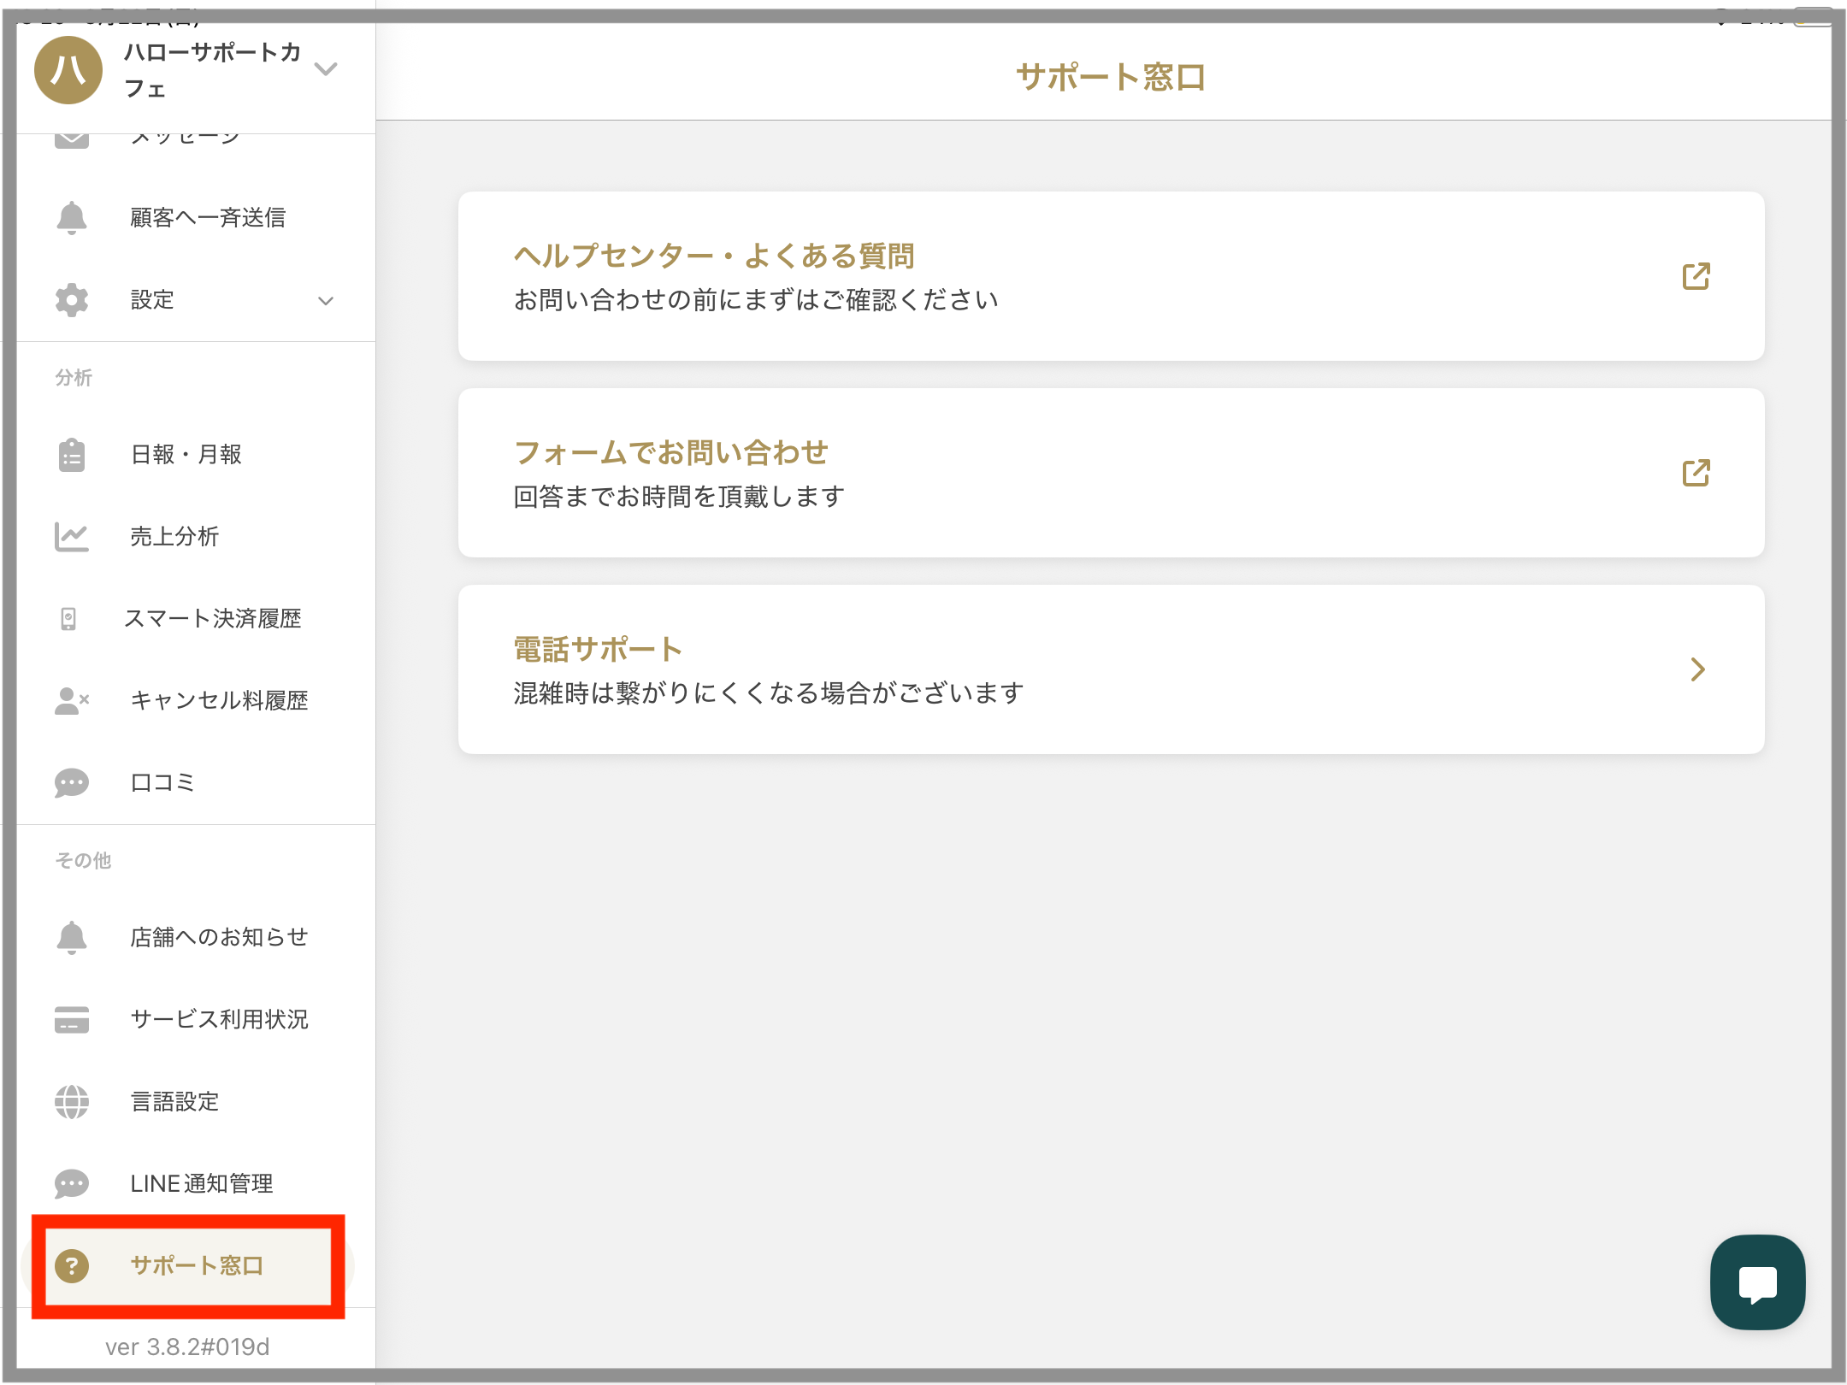
Task: Click the chart icon for 売上分析
Action: tap(72, 537)
